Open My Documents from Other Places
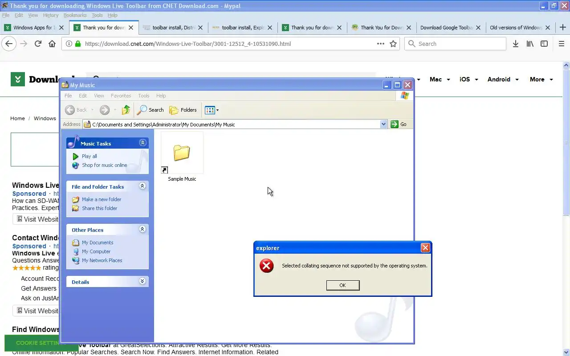 pyautogui.click(x=98, y=243)
